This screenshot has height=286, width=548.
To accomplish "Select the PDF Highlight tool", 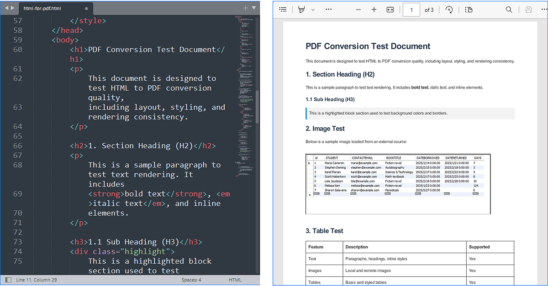I will 301,10.
